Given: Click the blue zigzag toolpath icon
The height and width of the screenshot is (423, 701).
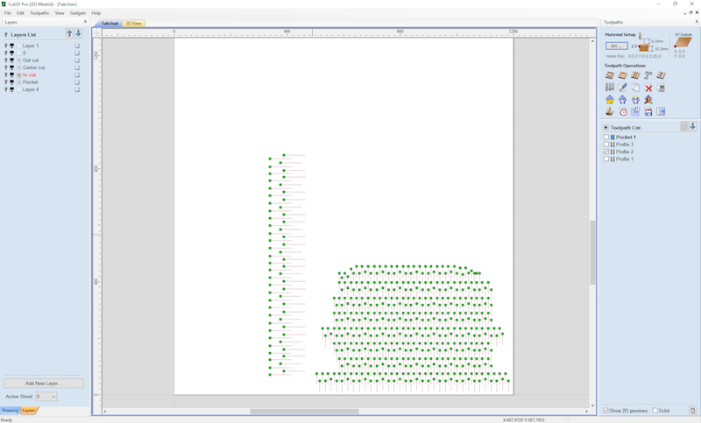Looking at the screenshot, I should [635, 112].
